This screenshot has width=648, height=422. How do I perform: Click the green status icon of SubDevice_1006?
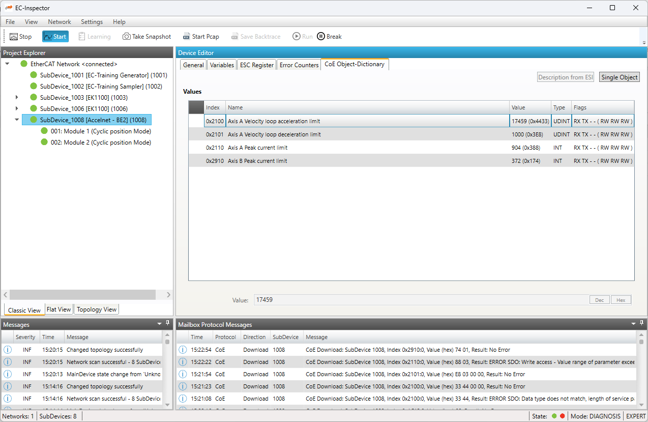click(x=34, y=109)
